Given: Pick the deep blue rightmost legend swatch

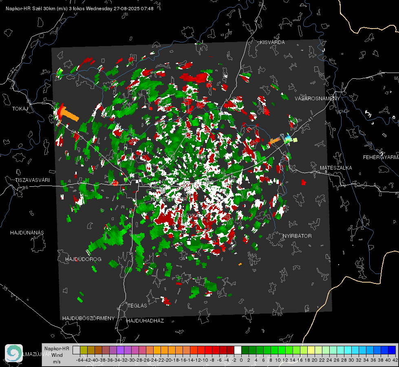Looking at the screenshot, I should pos(392,350).
